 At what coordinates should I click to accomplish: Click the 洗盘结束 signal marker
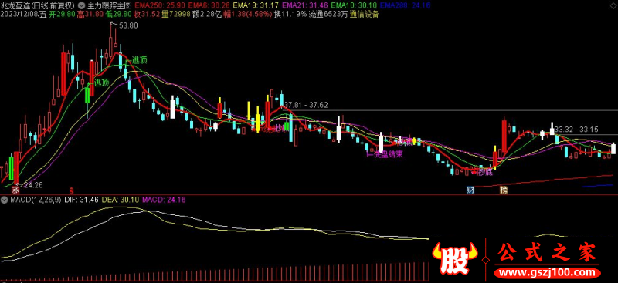click(x=389, y=155)
